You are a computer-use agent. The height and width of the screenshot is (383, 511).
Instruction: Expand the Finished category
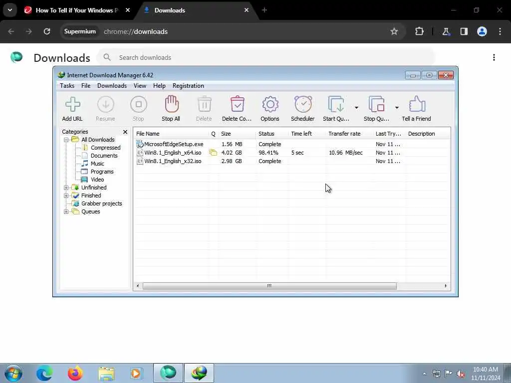tap(66, 195)
